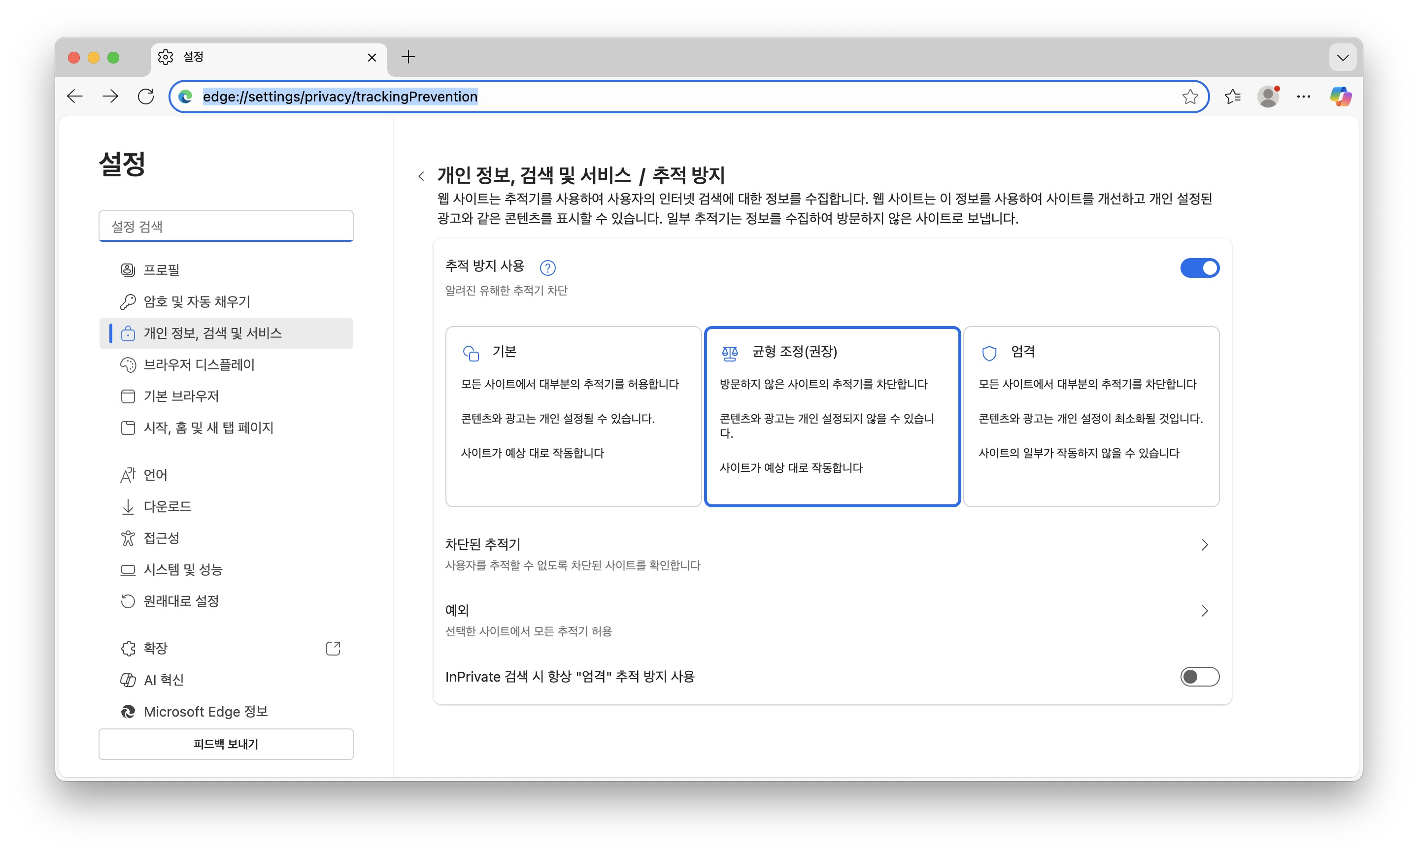Screen dimensions: 1418x854
Task: Click the laptop icon beside 시스템 및 성능
Action: coord(128,570)
